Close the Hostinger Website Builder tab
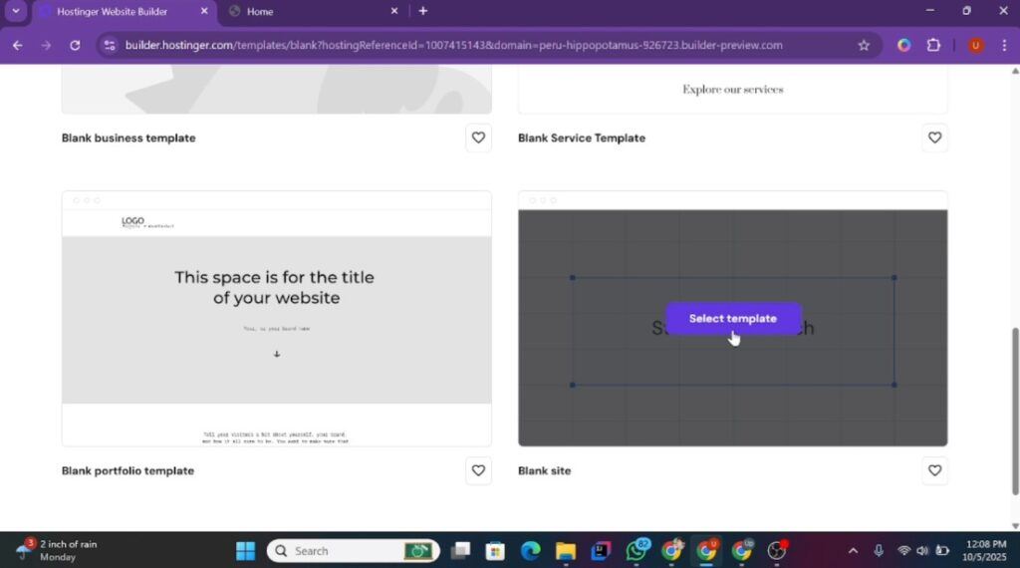This screenshot has height=568, width=1020. point(203,11)
